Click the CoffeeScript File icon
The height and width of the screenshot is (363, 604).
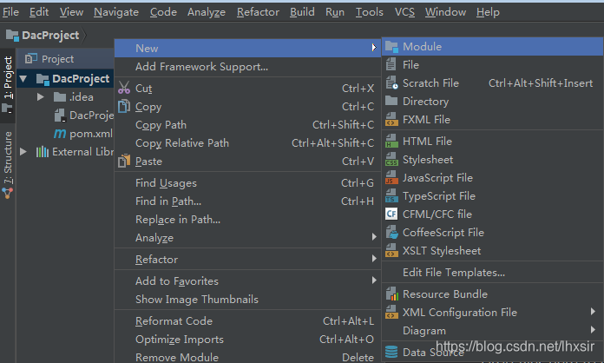pyautogui.click(x=391, y=233)
